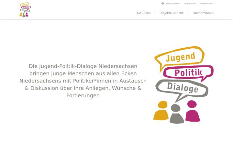Click the intro text 'Die Jugend-Politik-Dialoge Niedersachsen'
233x145 pixels.
83,66
